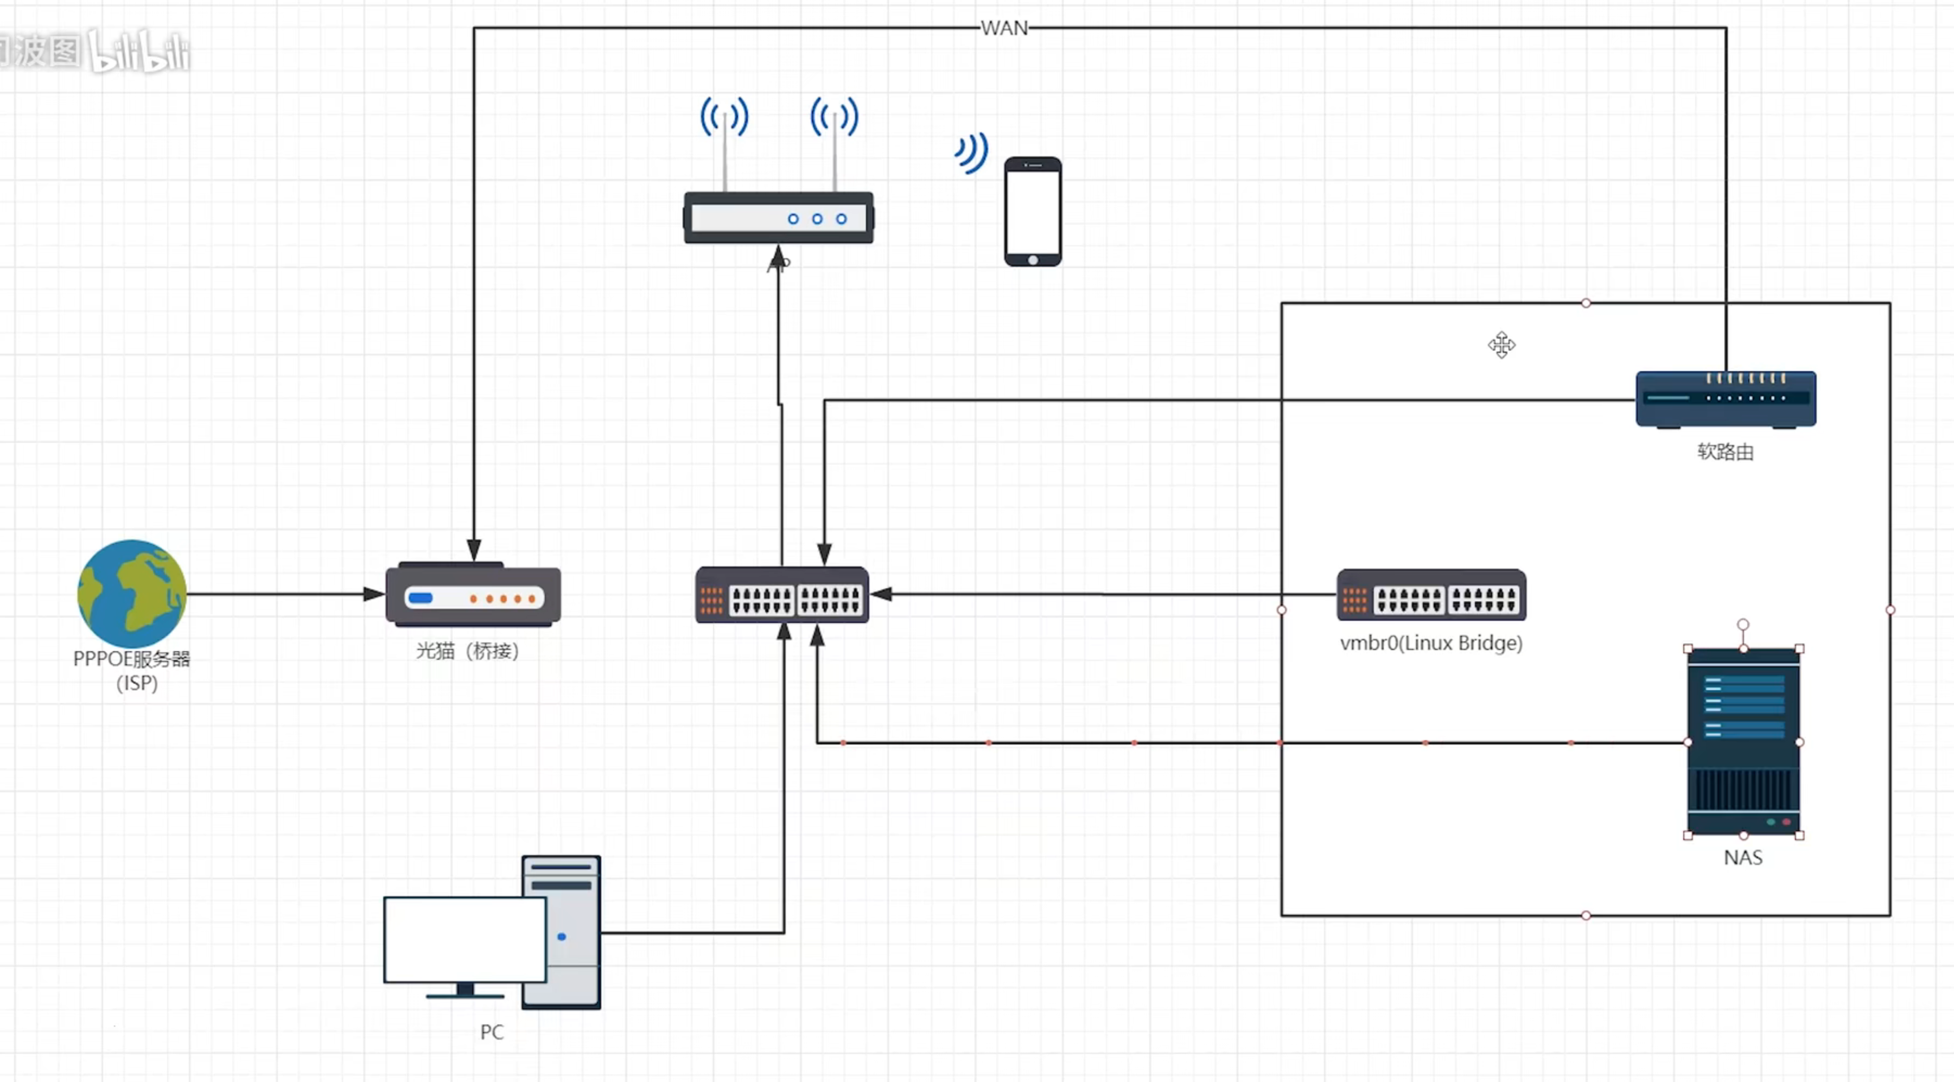The height and width of the screenshot is (1082, 1954).
Task: Select the soft router (软路由) device icon
Action: (1726, 399)
